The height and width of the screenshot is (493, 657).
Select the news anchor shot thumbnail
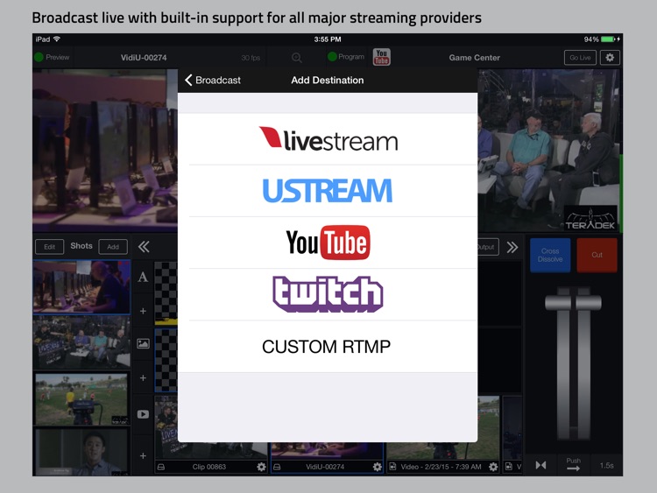[81, 452]
